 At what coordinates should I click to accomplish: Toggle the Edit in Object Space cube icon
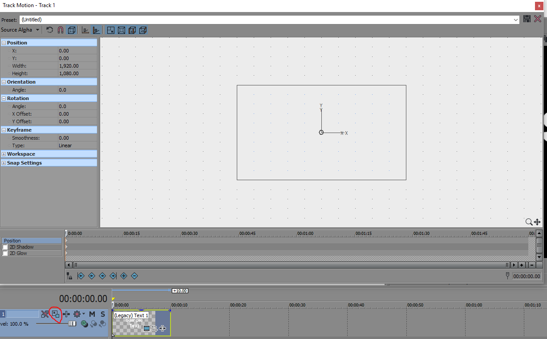(72, 30)
